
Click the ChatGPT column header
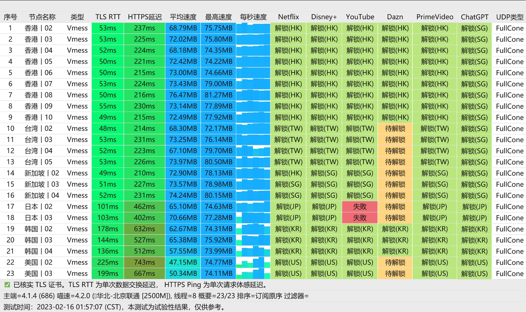474,17
